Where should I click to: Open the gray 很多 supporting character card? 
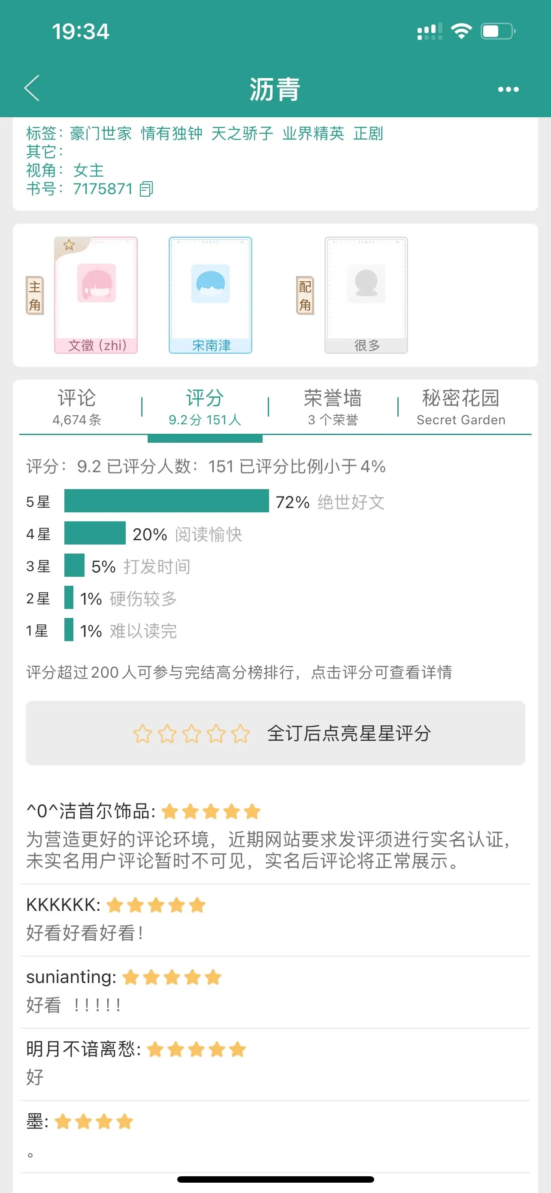[366, 295]
